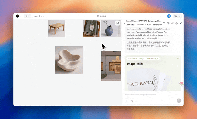
Task: Click the grid icon on the image card
Action: (x=178, y=59)
